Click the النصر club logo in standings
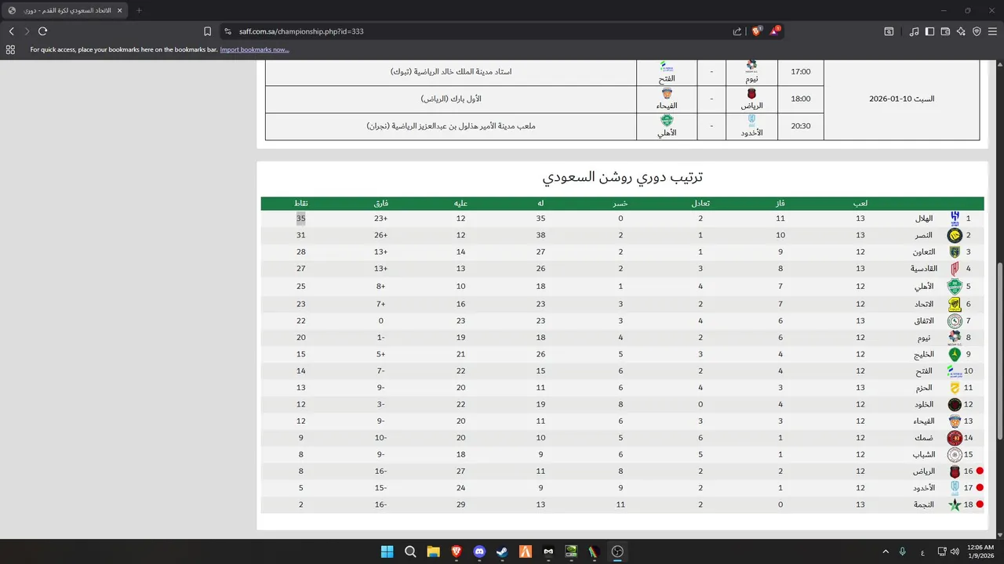 (x=955, y=235)
